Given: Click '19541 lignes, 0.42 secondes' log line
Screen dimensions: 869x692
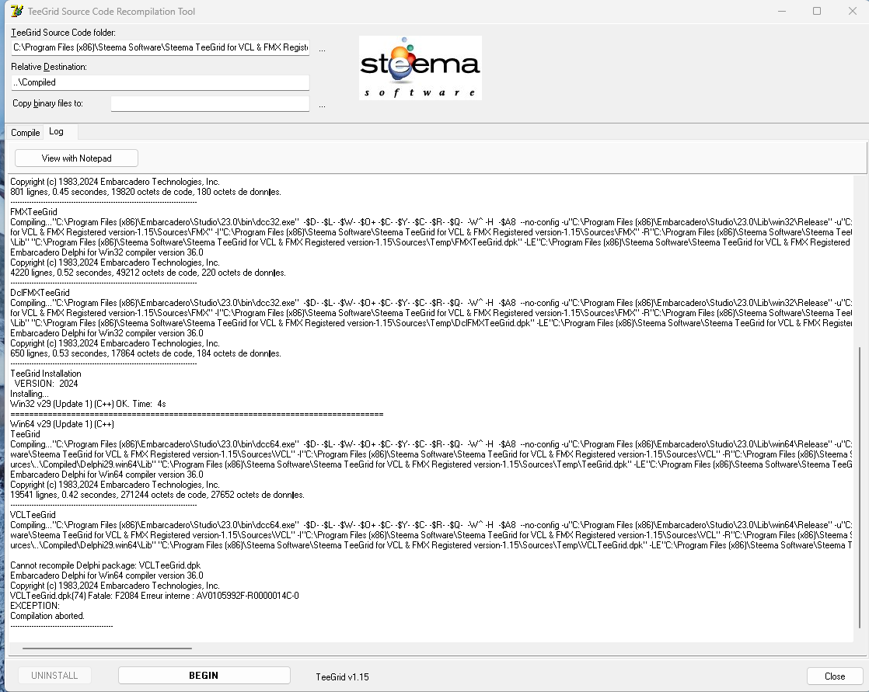Looking at the screenshot, I should tap(157, 495).
